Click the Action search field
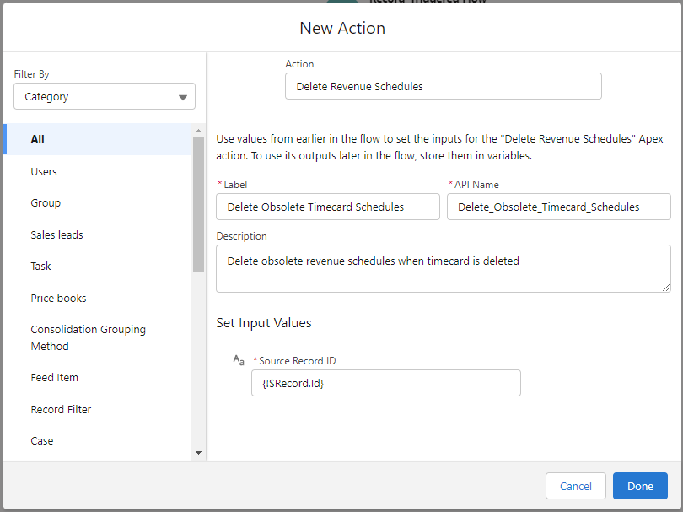Viewport: 683px width, 512px height. pos(443,86)
